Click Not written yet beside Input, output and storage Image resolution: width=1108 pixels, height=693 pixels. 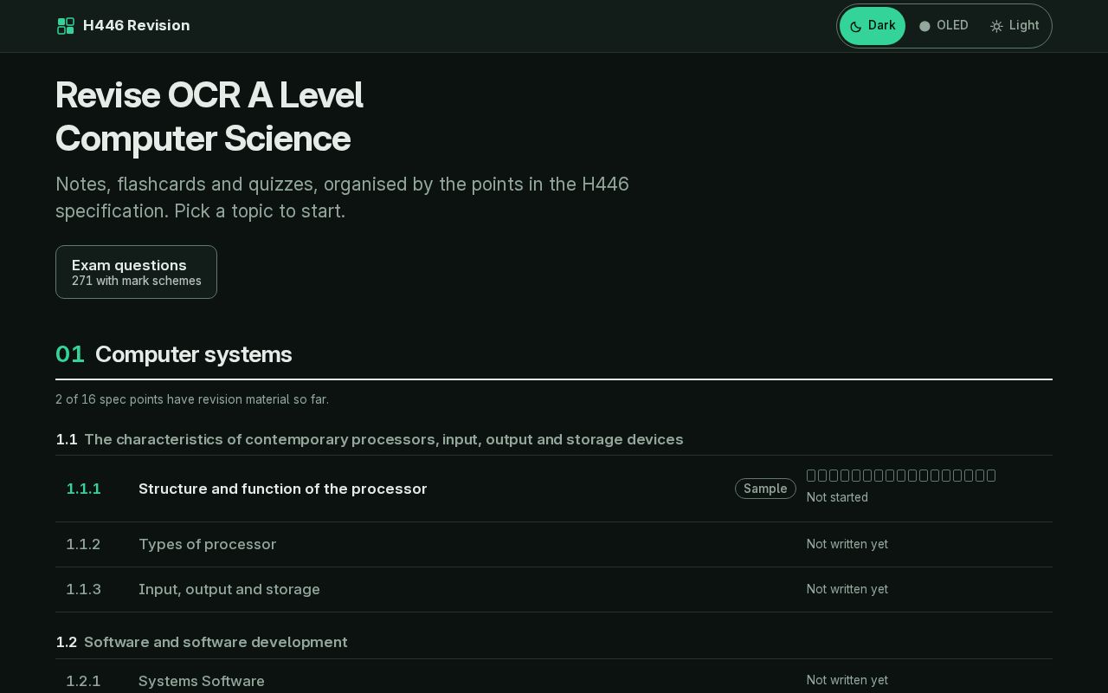tap(847, 589)
